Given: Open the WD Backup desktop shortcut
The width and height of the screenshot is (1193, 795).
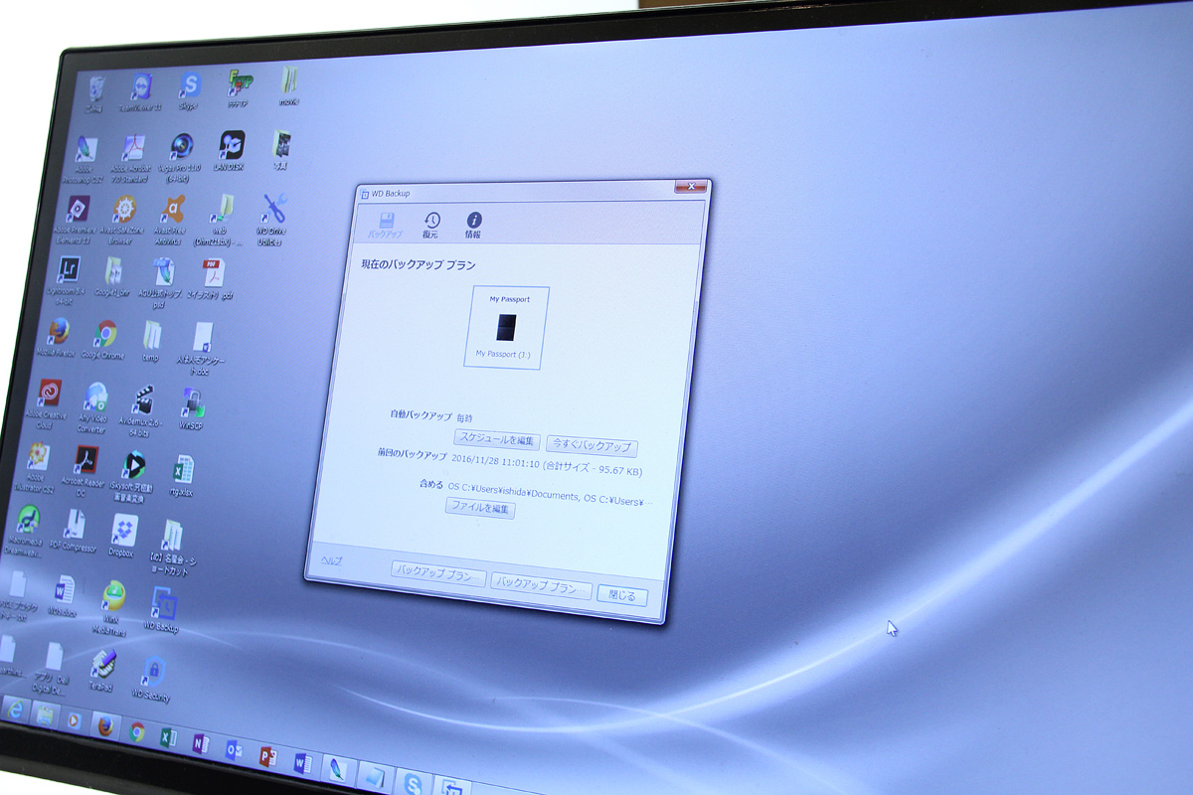Looking at the screenshot, I should [163, 610].
